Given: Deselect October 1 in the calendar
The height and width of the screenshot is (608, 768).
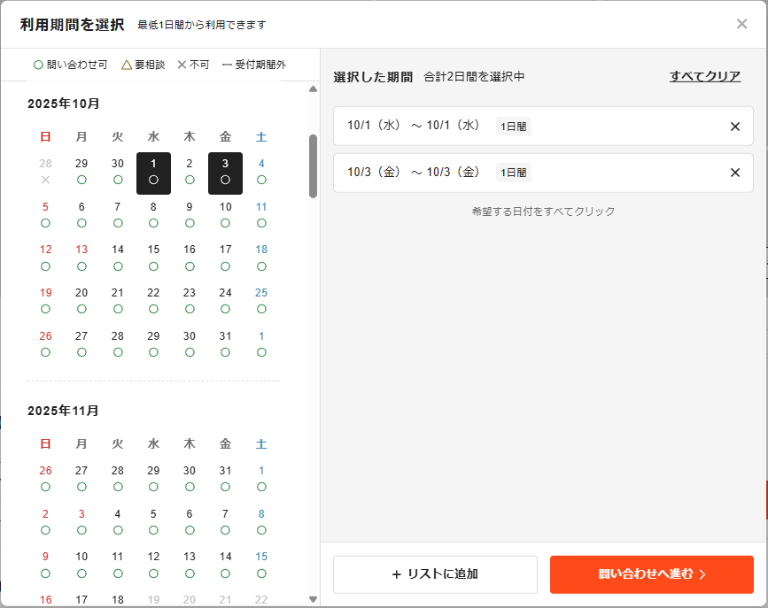Looking at the screenshot, I should [x=153, y=172].
